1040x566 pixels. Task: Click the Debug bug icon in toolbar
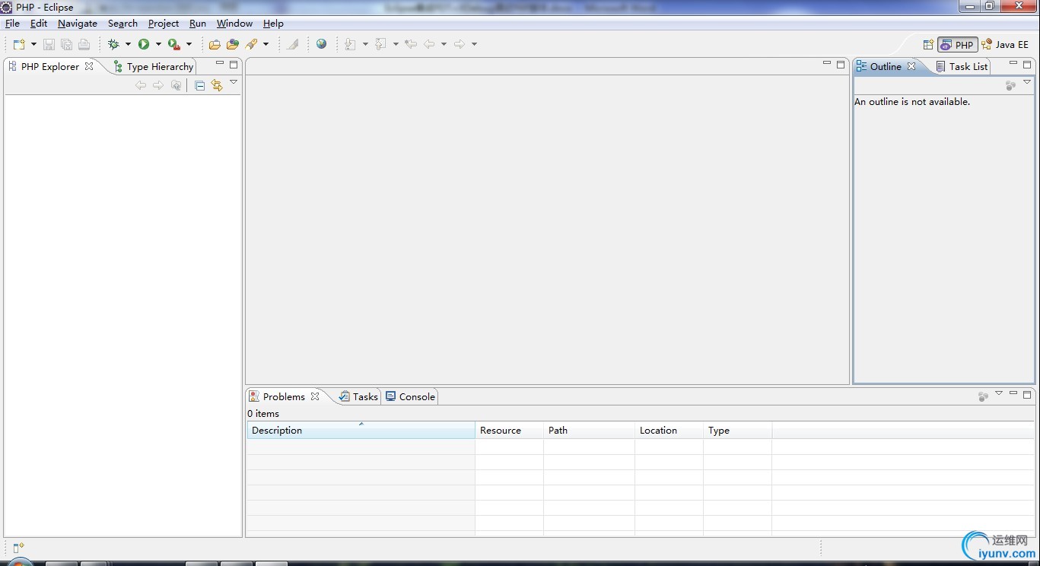pos(113,44)
